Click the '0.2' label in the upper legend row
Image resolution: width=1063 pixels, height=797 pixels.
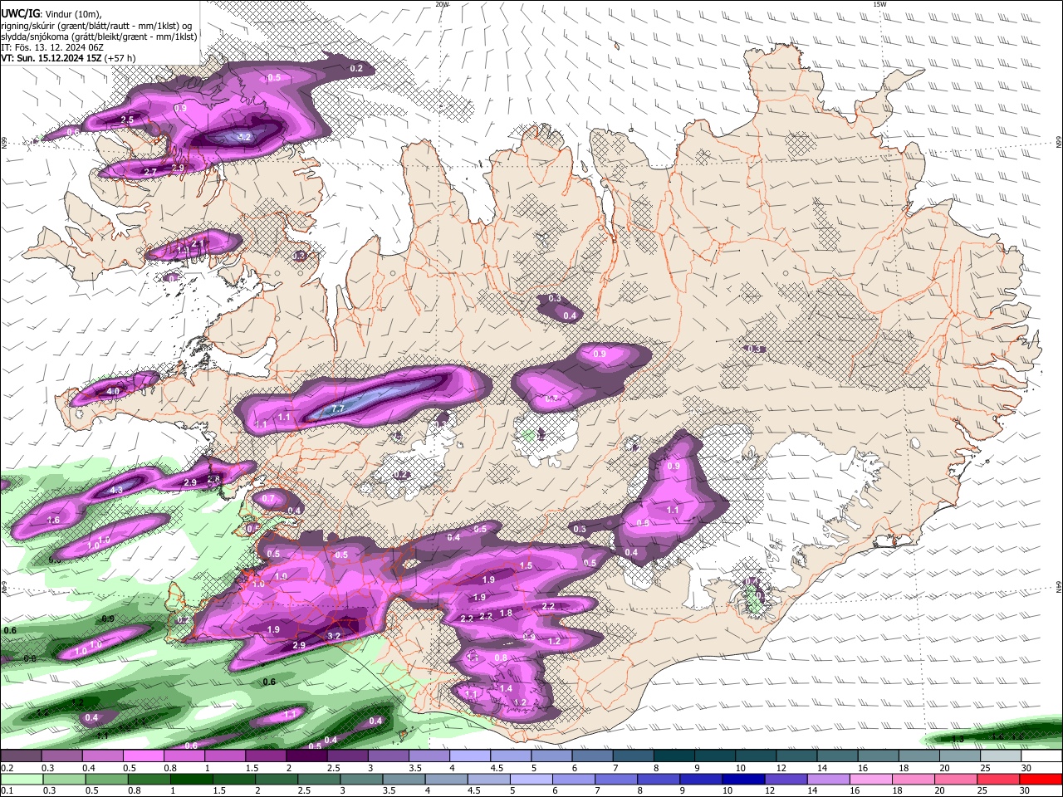click(7, 768)
